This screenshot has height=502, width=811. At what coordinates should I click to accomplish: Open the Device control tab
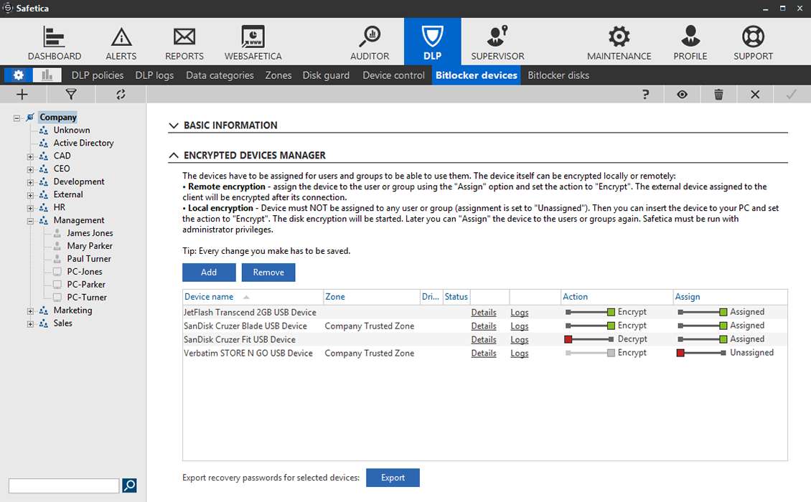[x=393, y=75]
